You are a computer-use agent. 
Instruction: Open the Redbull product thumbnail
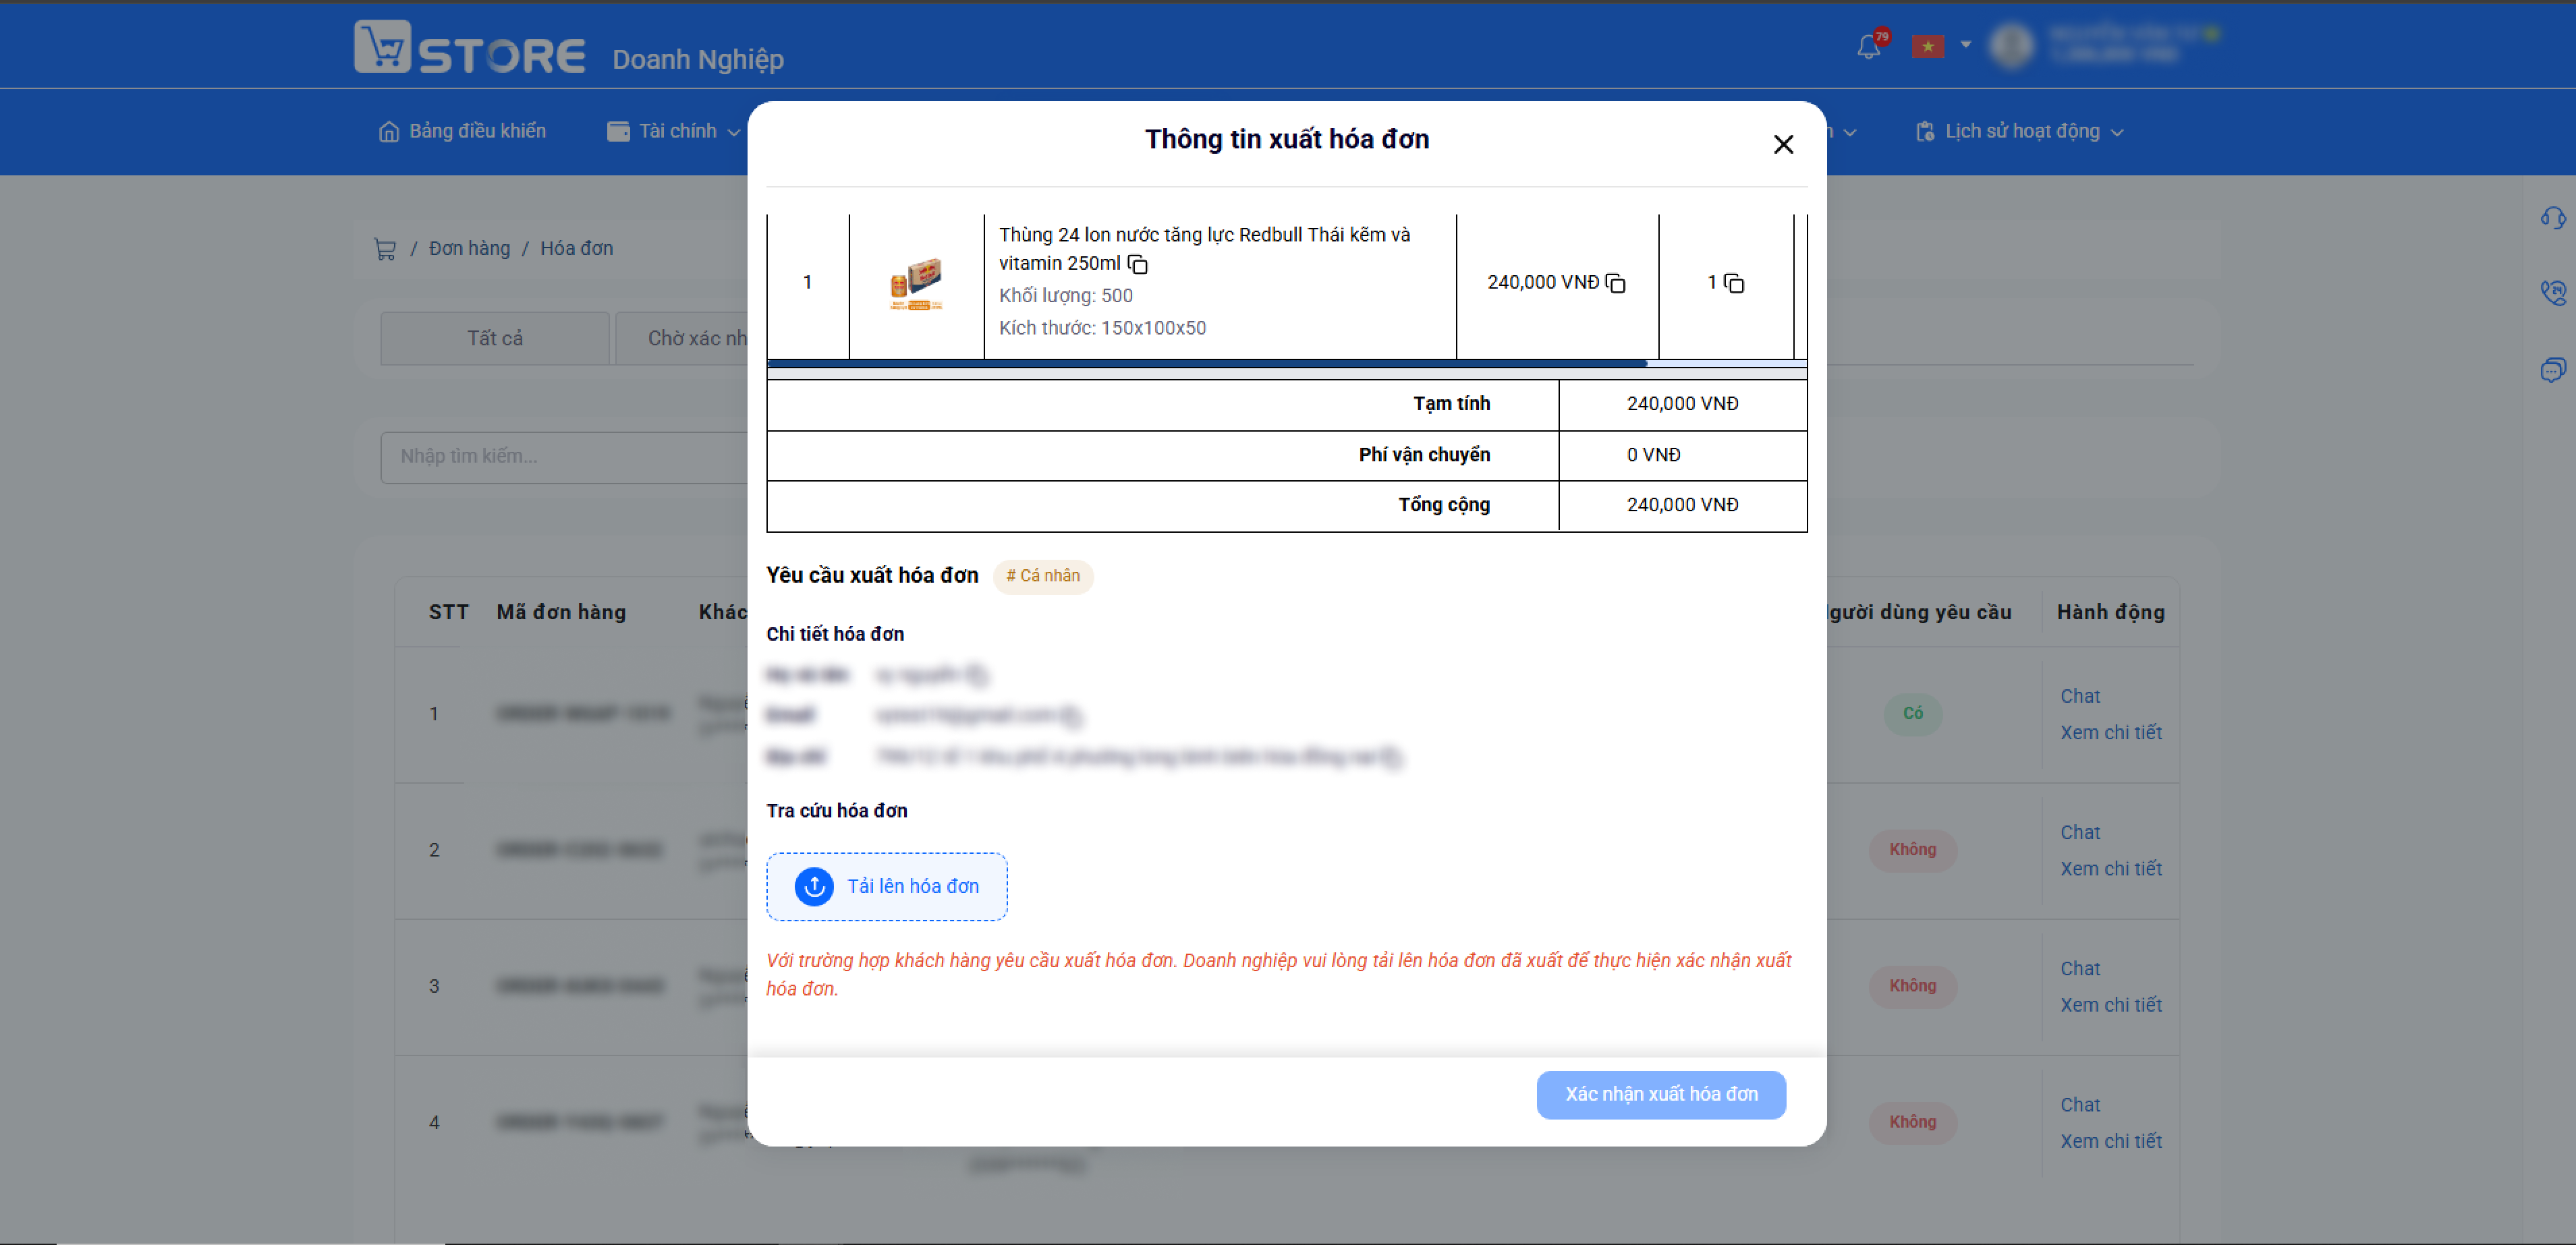[916, 284]
